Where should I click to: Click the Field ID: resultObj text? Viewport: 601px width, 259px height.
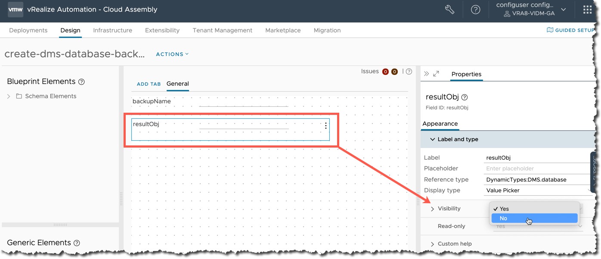[x=447, y=108]
